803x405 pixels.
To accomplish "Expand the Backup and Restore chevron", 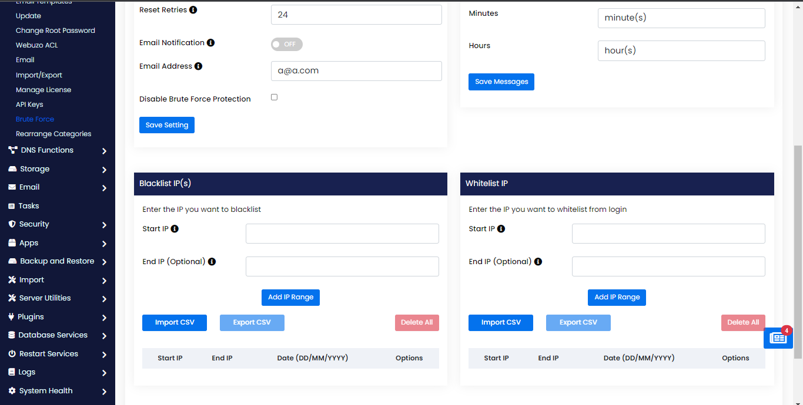I will (104, 262).
